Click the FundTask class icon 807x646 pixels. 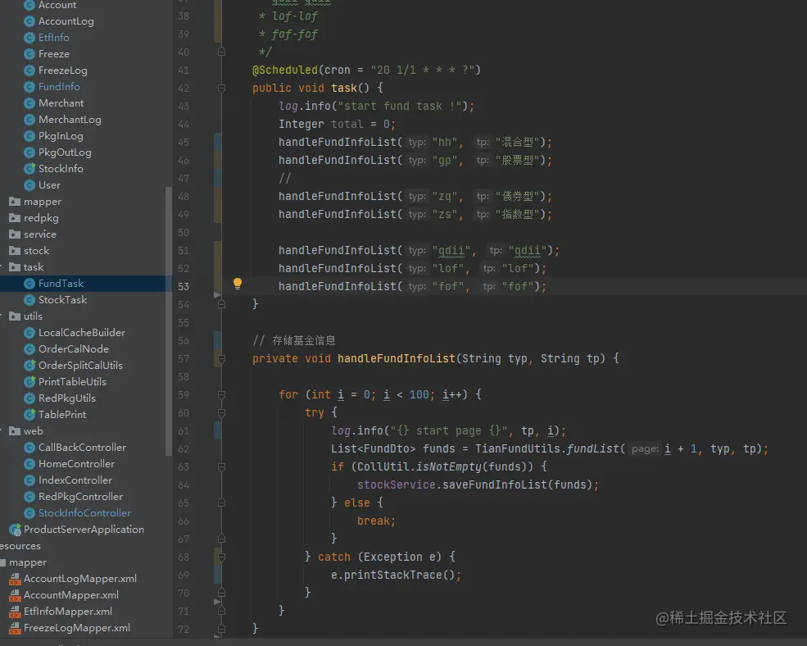pyautogui.click(x=29, y=284)
